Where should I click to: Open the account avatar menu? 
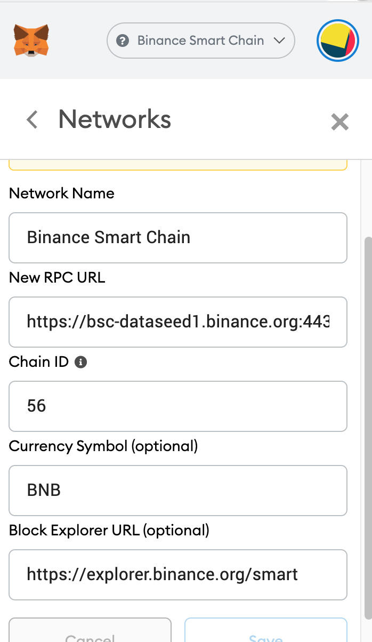pos(337,41)
